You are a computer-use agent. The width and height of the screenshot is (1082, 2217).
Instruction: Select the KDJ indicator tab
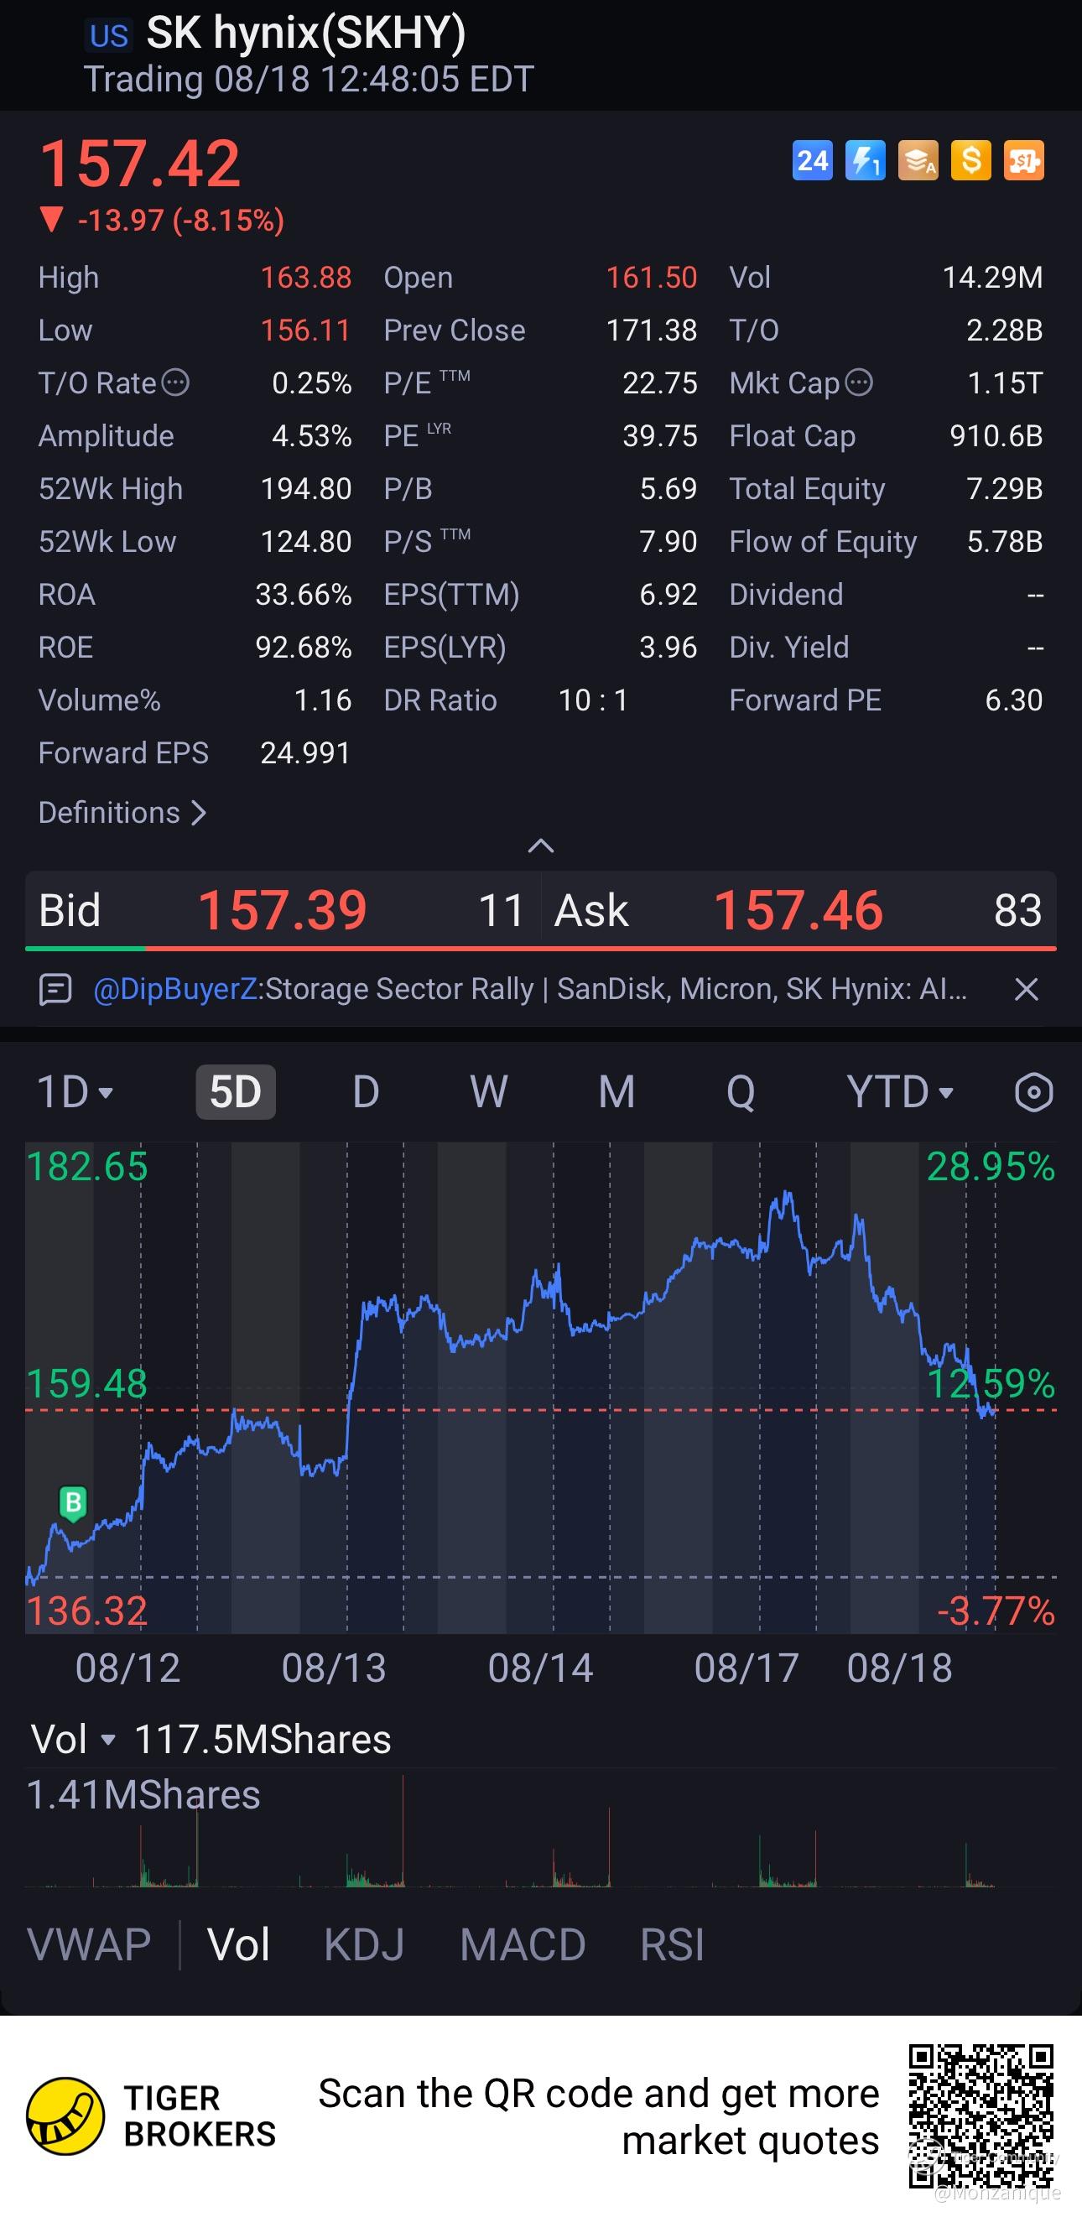364,1945
